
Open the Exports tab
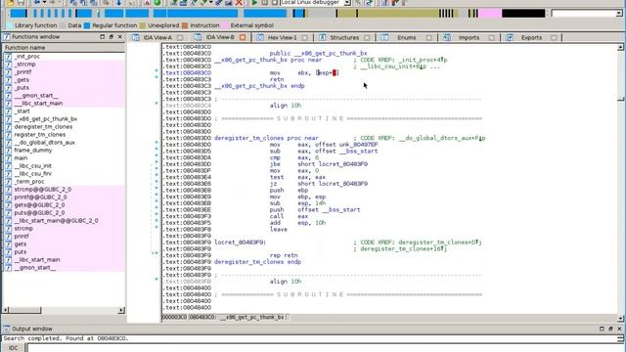coord(531,37)
